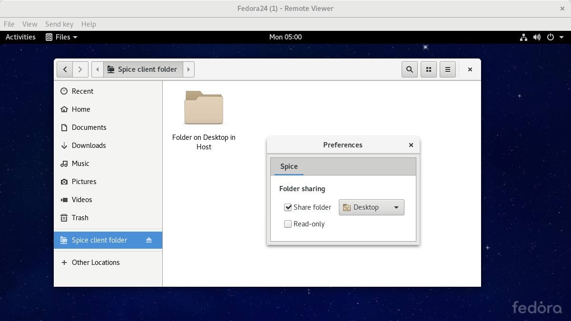Enable the Read-only checkbox

point(288,224)
